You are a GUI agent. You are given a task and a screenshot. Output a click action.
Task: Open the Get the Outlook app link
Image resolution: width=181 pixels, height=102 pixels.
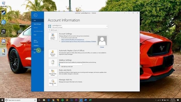click(79, 41)
